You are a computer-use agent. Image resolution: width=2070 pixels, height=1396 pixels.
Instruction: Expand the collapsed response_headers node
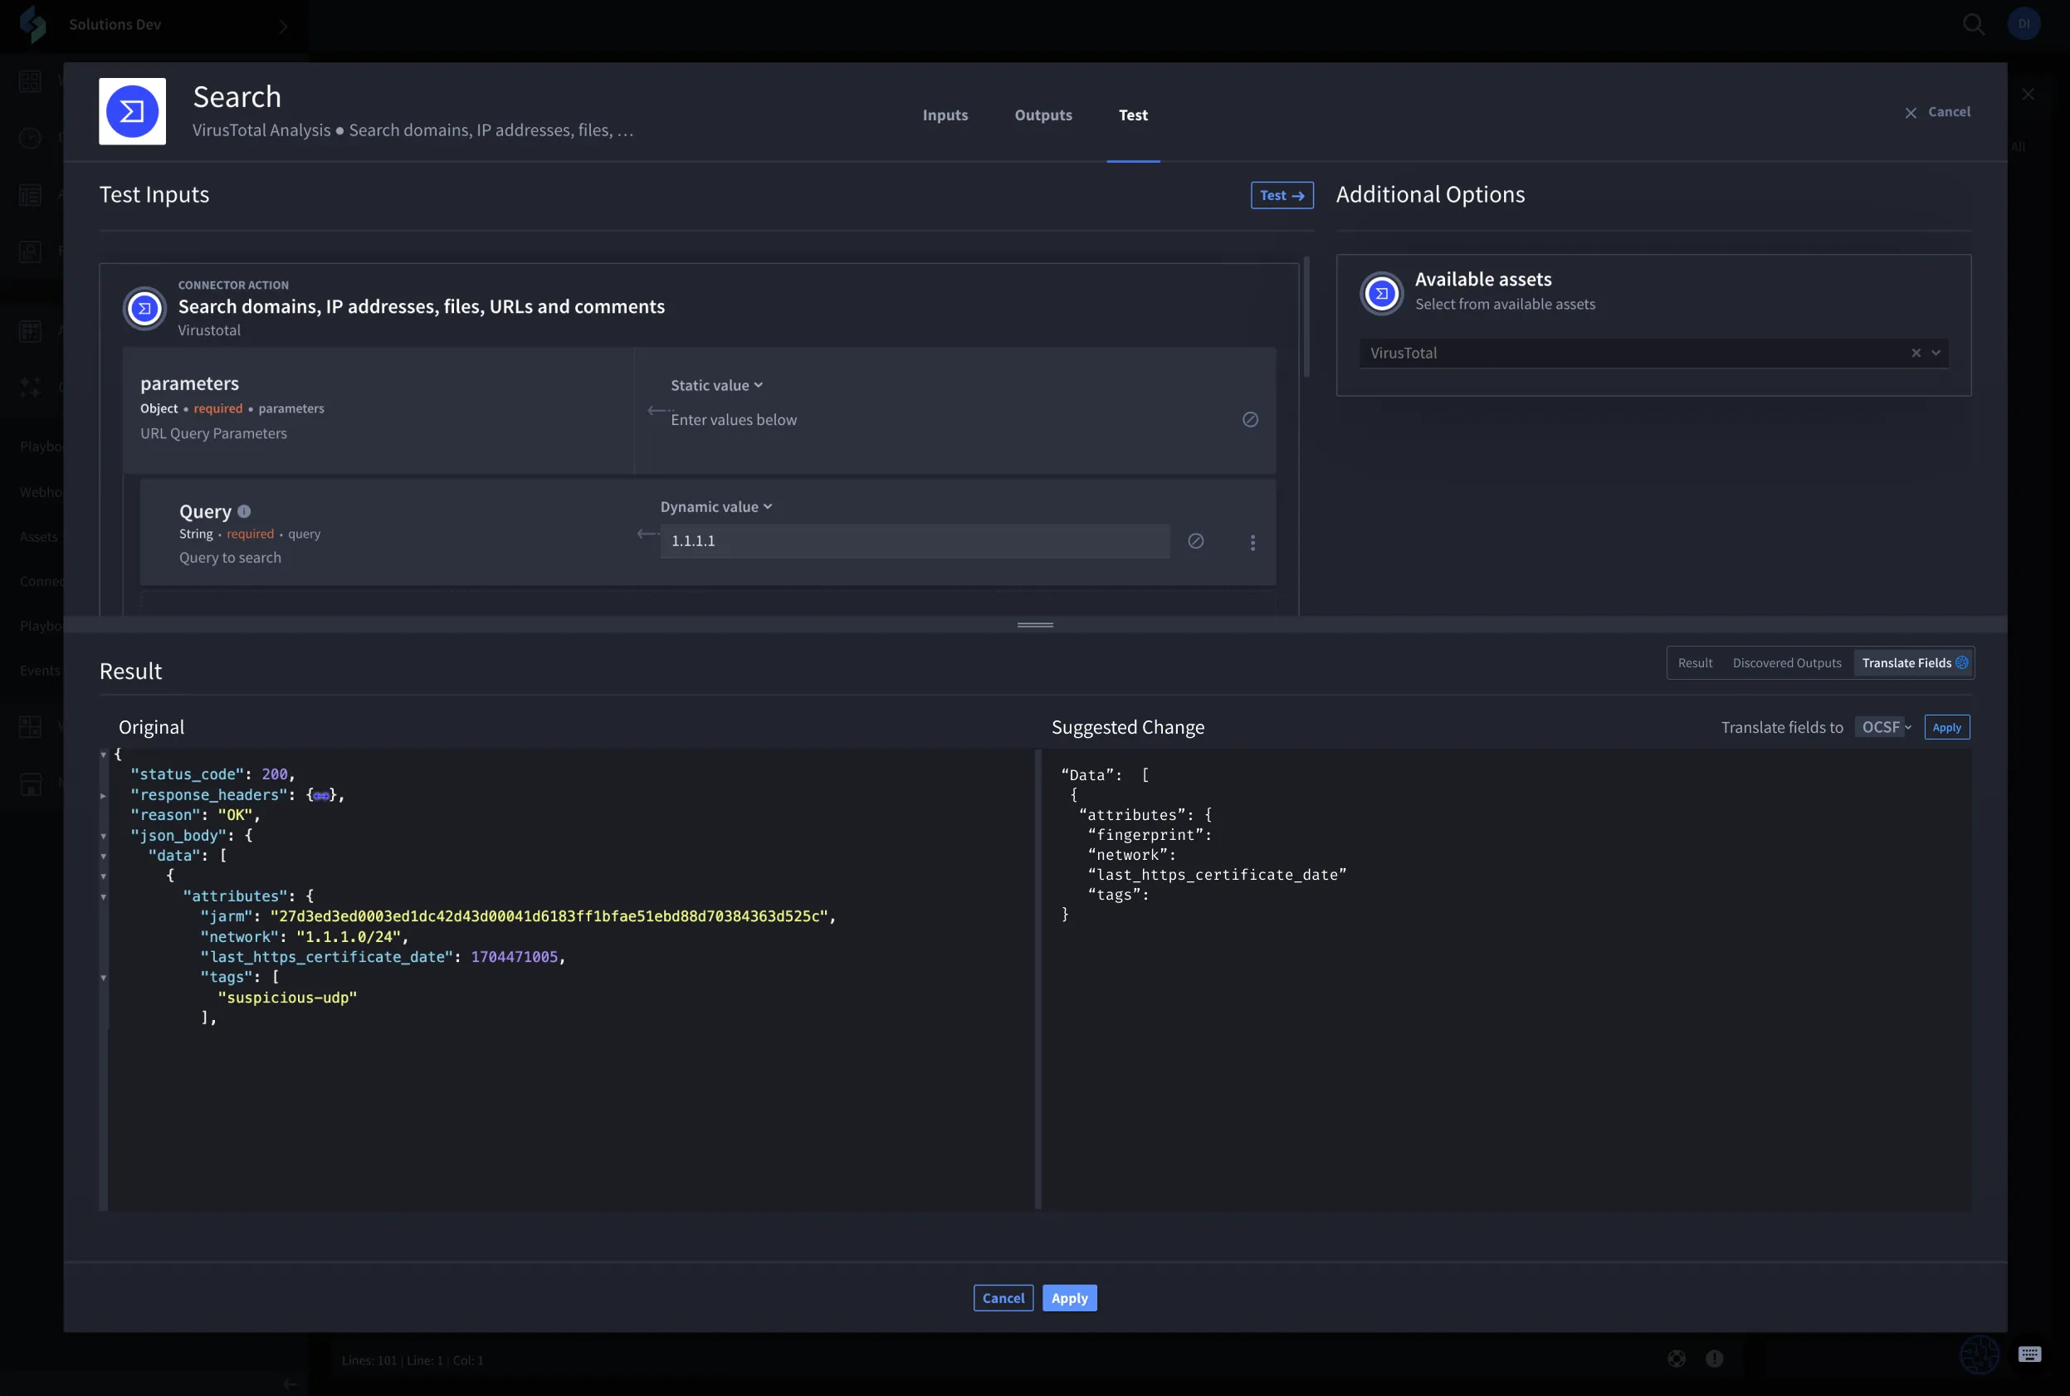point(103,796)
